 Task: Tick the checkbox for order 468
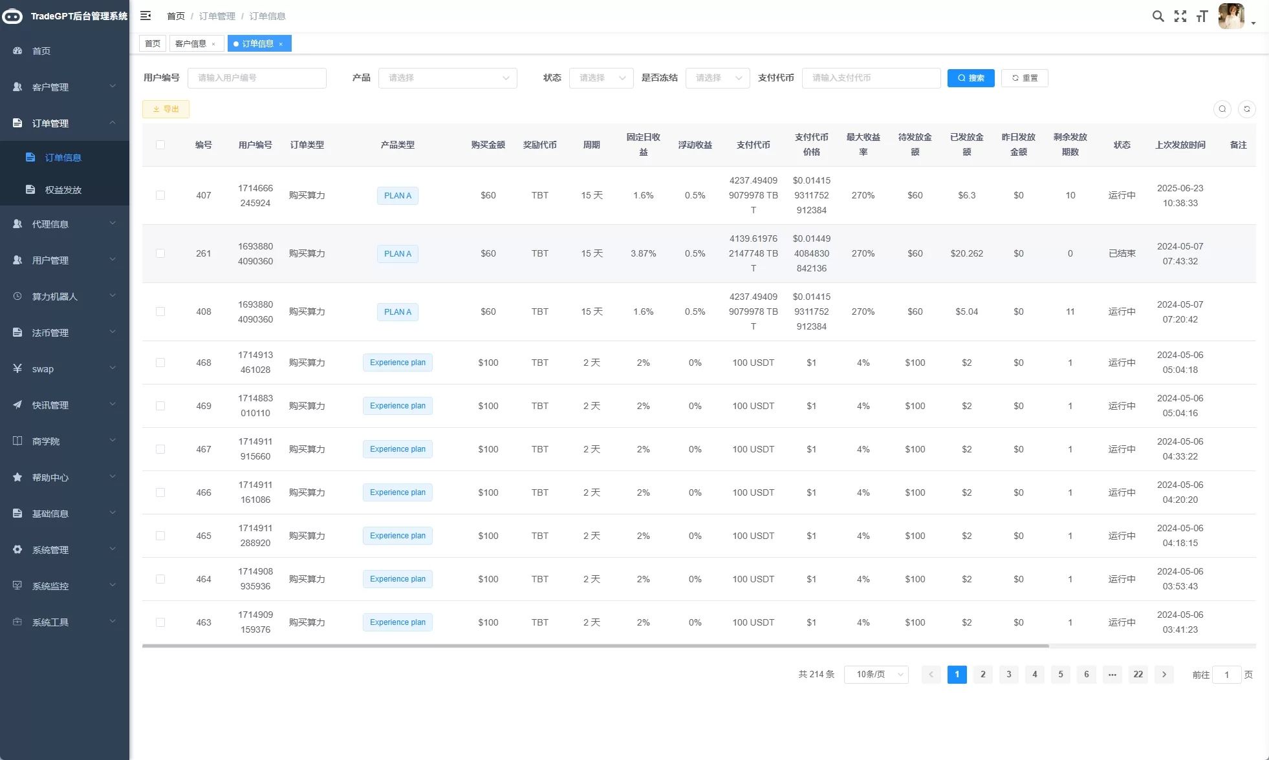[x=160, y=363]
